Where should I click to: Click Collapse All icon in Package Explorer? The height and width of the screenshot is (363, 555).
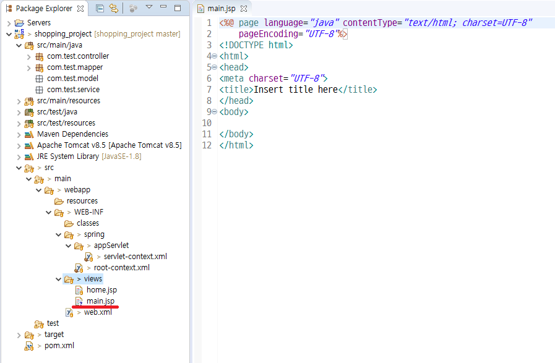(100, 9)
